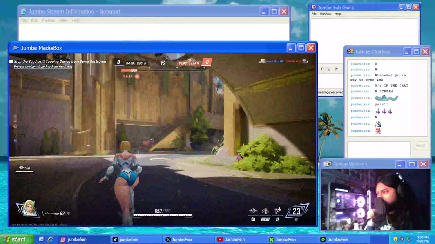The height and width of the screenshot is (244, 435).
Task: Open the Start menu
Action: point(16,239)
